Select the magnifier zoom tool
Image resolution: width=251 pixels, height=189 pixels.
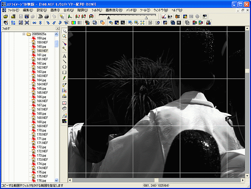pos(64,36)
